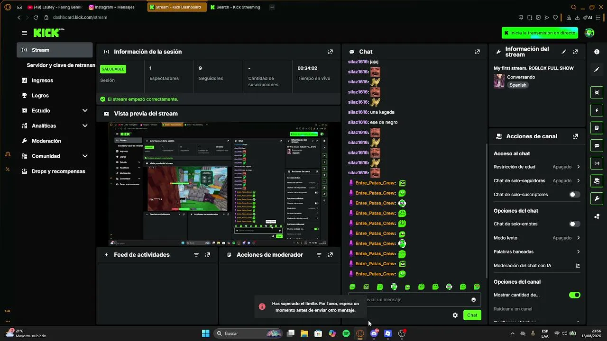Viewport: 607px width, 341px height.
Task: Open Chat de solo-seguidores options
Action: click(x=537, y=180)
